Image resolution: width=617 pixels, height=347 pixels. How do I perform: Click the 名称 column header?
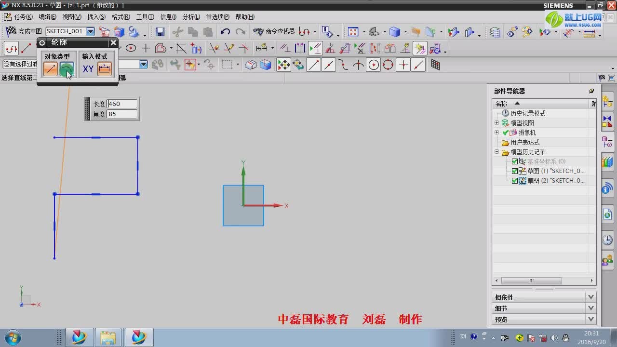(541, 104)
